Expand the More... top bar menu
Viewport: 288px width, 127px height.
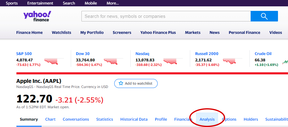[113, 3]
